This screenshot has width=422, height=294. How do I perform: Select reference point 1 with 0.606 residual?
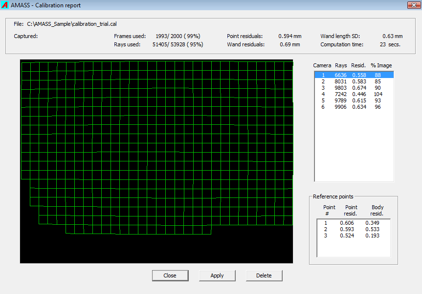pyautogui.click(x=354, y=223)
